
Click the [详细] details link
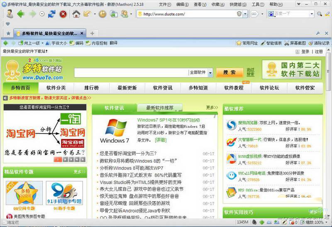click(x=161, y=140)
